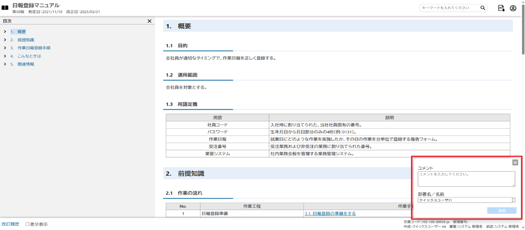525x230 pixels.
Task: Expand the 3. 作業日報登録手順 chevron
Action: (5, 48)
